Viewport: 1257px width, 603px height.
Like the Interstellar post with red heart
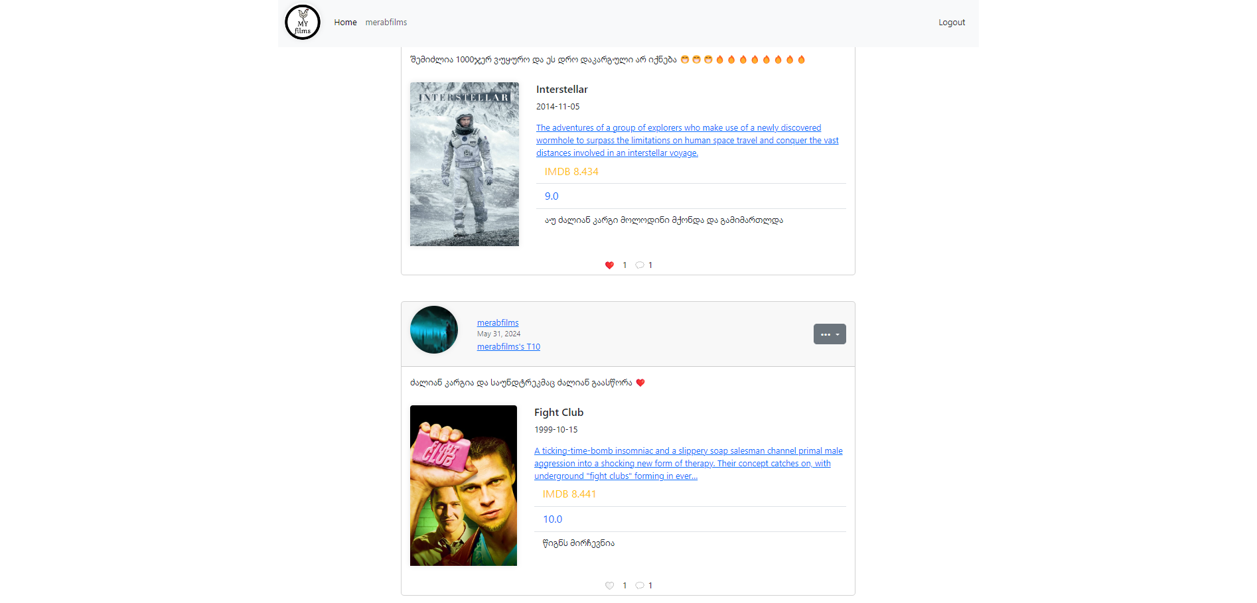pos(609,265)
